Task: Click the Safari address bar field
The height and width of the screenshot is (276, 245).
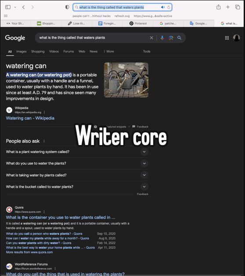Action: pos(122,7)
